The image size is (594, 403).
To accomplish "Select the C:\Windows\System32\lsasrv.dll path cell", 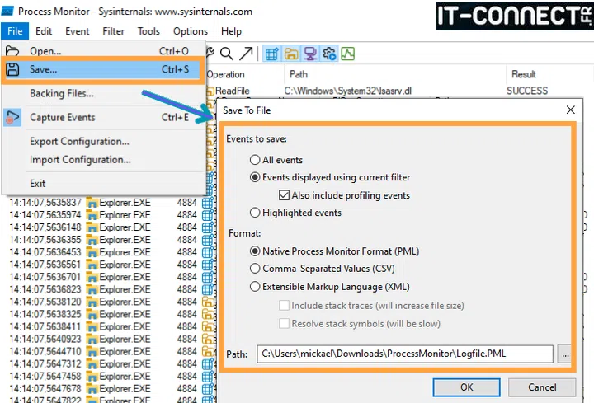I will point(348,91).
